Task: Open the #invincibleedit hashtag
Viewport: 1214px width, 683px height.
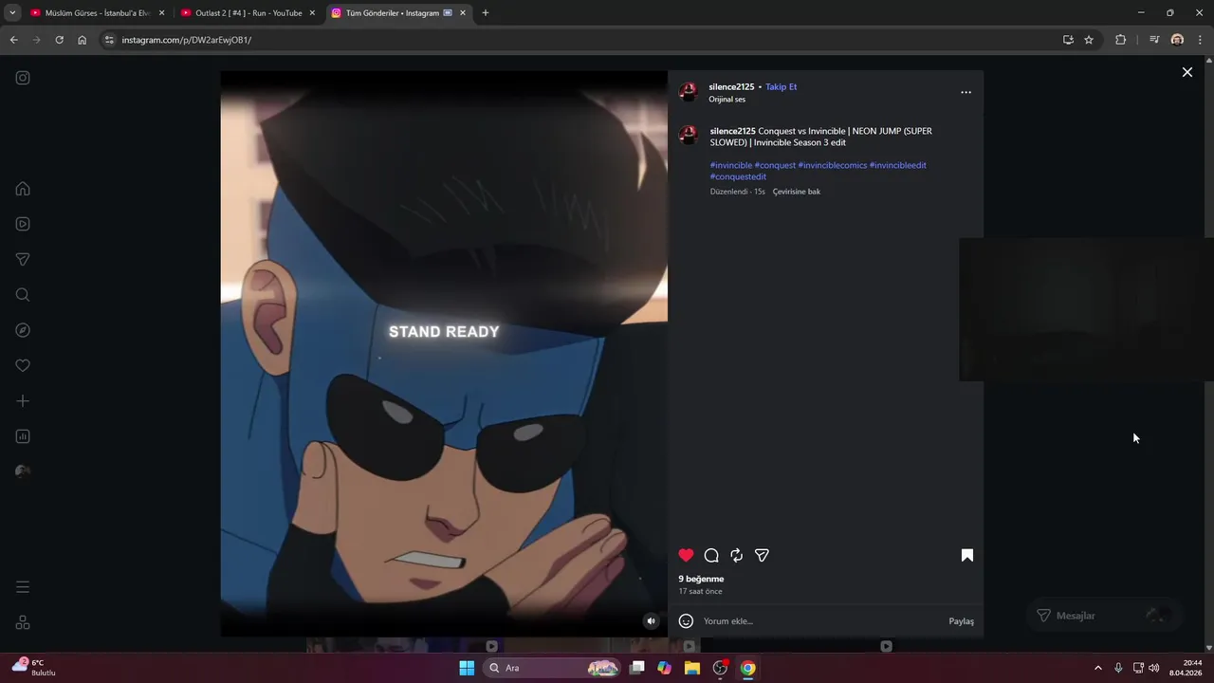Action: (897, 165)
